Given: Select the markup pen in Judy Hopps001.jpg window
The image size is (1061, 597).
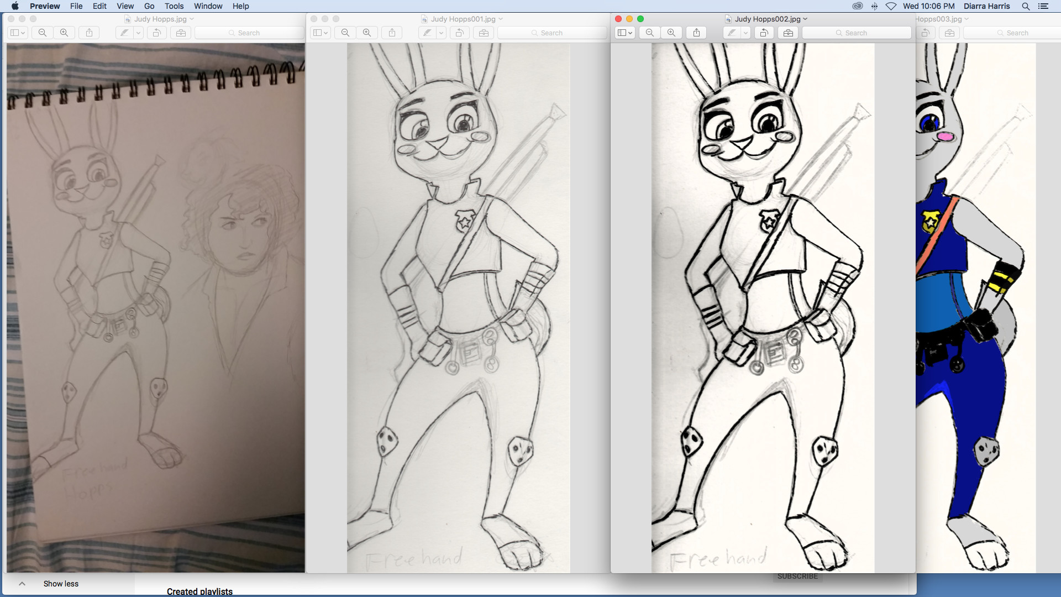Looking at the screenshot, I should (428, 33).
